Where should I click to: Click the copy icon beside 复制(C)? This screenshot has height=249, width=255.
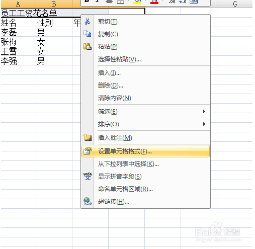[87, 34]
